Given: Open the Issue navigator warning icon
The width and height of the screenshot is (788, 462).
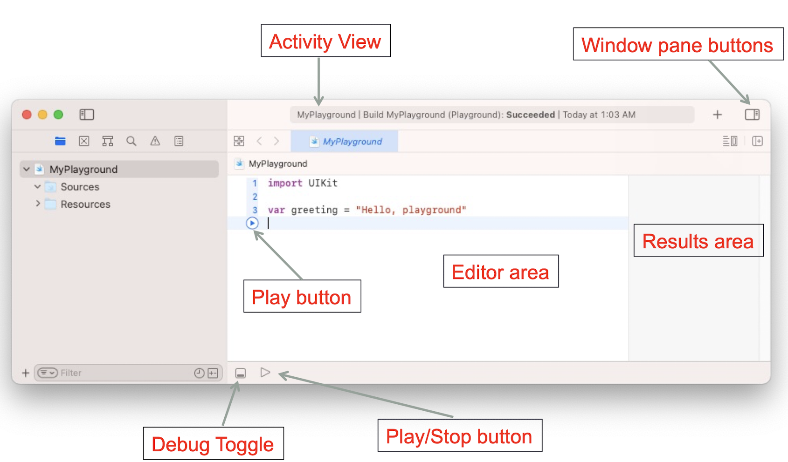Looking at the screenshot, I should pyautogui.click(x=155, y=141).
